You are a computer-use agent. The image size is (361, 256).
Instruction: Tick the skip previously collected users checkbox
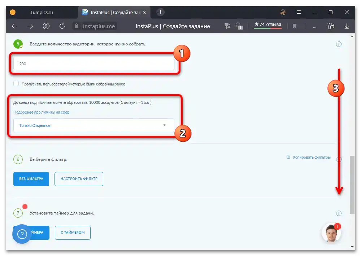(16, 84)
